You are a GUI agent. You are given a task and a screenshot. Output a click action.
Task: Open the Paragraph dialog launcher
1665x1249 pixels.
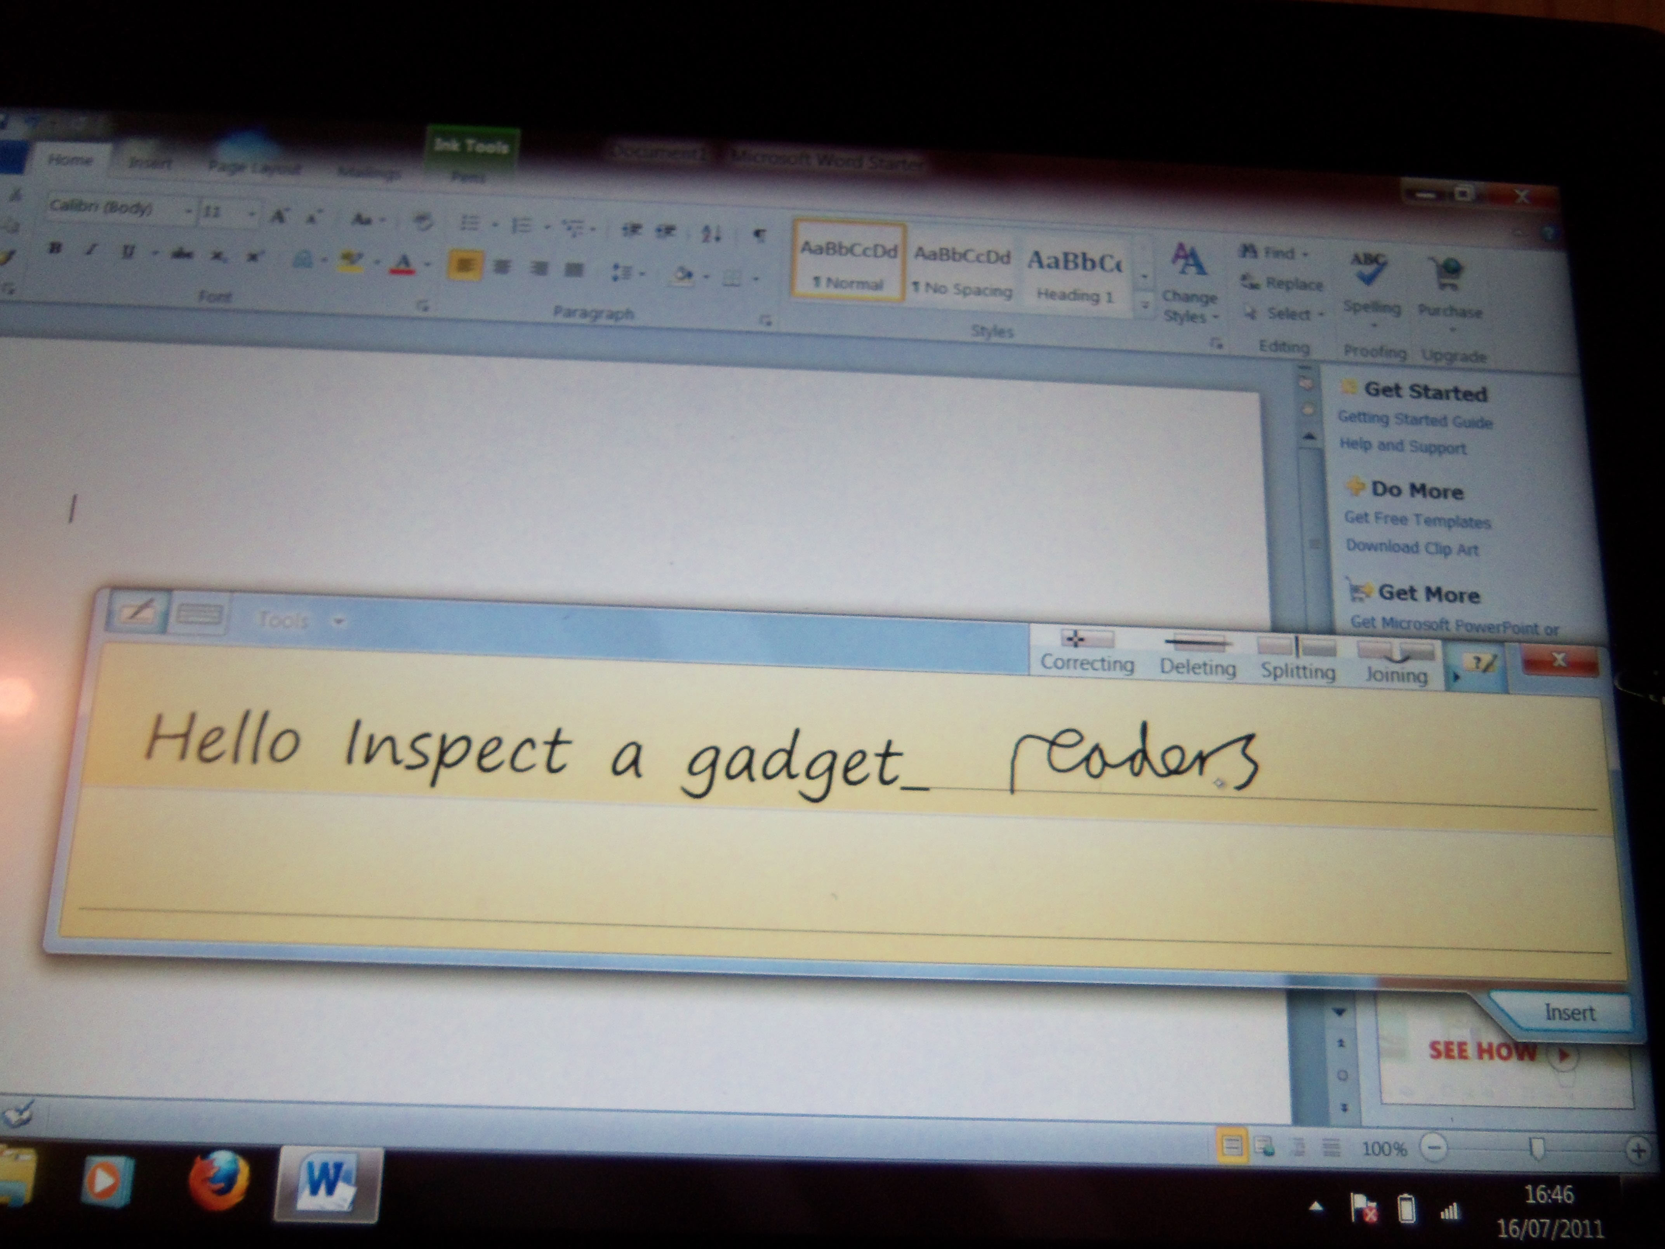[x=765, y=321]
